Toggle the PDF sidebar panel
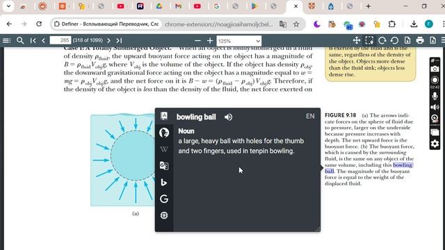Screen dimensions: 445x250 (x=6, y=40)
